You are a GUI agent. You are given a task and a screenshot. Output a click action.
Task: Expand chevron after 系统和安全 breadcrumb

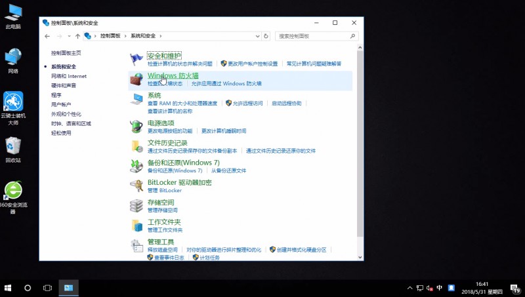pos(161,36)
